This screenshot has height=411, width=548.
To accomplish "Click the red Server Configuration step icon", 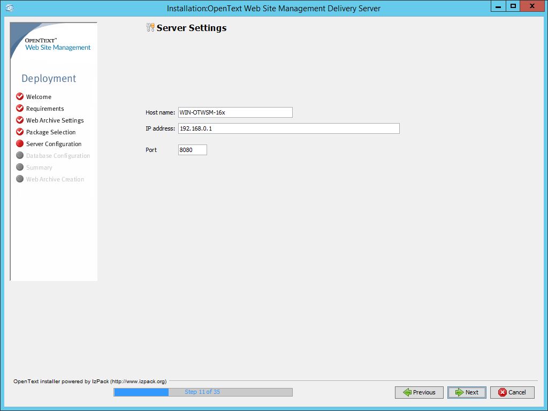I will tap(20, 143).
